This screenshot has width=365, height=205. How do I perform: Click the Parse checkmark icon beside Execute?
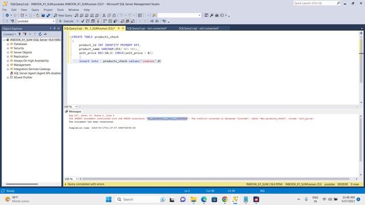click(x=83, y=21)
